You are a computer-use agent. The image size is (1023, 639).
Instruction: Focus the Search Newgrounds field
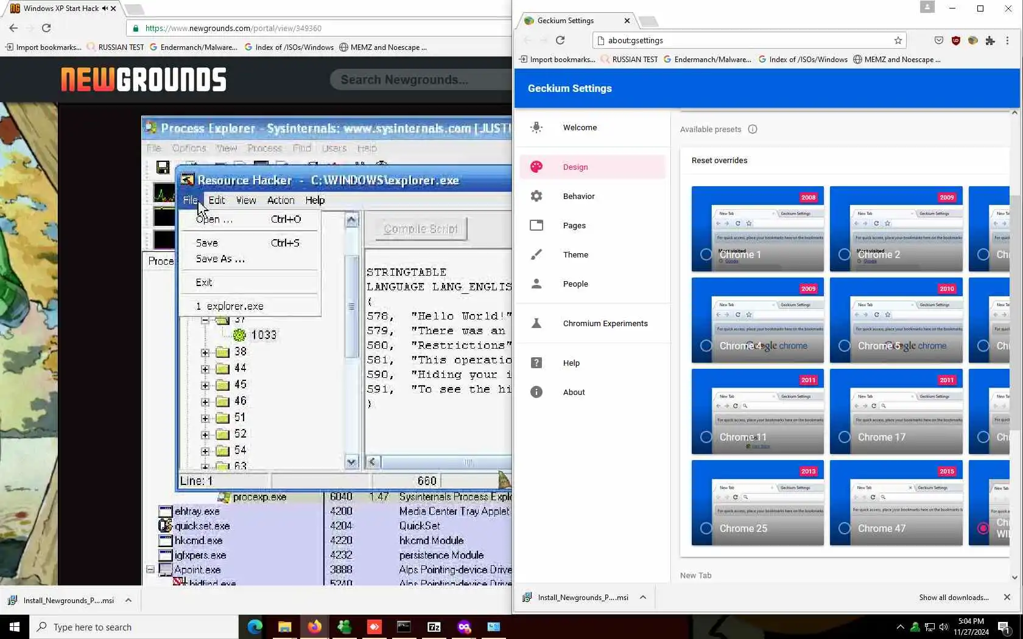[421, 80]
